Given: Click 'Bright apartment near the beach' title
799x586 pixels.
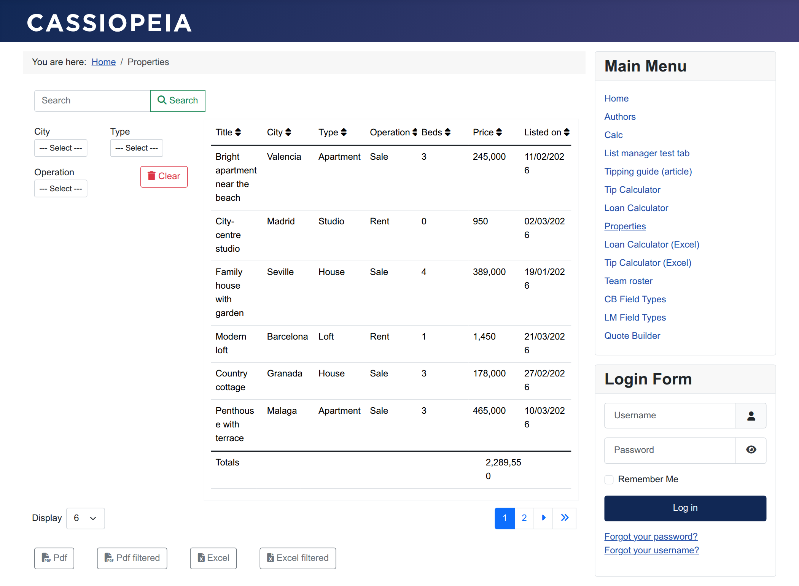Looking at the screenshot, I should click(x=236, y=177).
